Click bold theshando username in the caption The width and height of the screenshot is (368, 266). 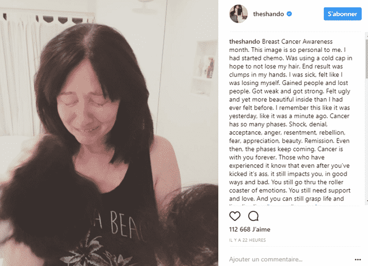tap(244, 41)
